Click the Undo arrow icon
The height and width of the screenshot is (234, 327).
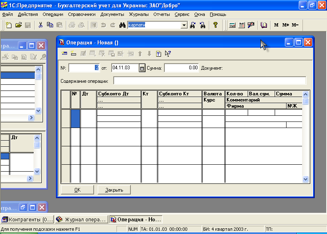point(103,25)
